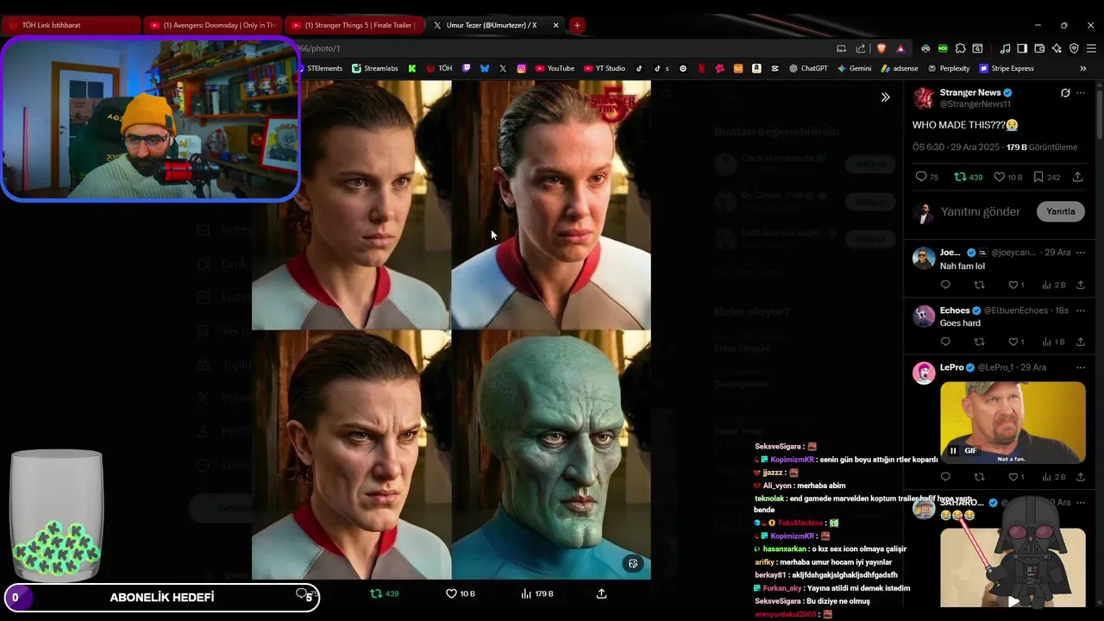Open more options on Joe's reply
1104x621 pixels.
1081,253
